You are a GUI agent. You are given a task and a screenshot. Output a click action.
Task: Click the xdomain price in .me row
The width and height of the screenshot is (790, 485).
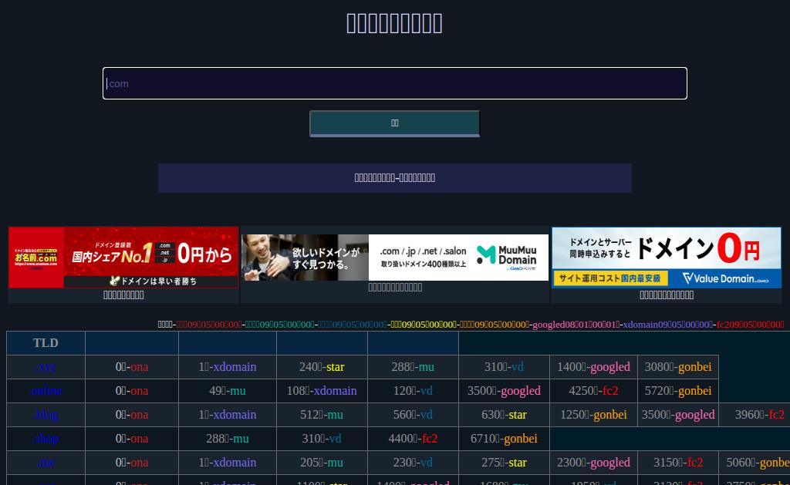click(228, 463)
